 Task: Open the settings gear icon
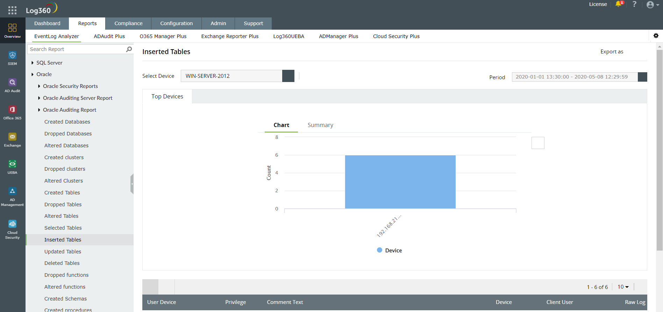pyautogui.click(x=656, y=36)
